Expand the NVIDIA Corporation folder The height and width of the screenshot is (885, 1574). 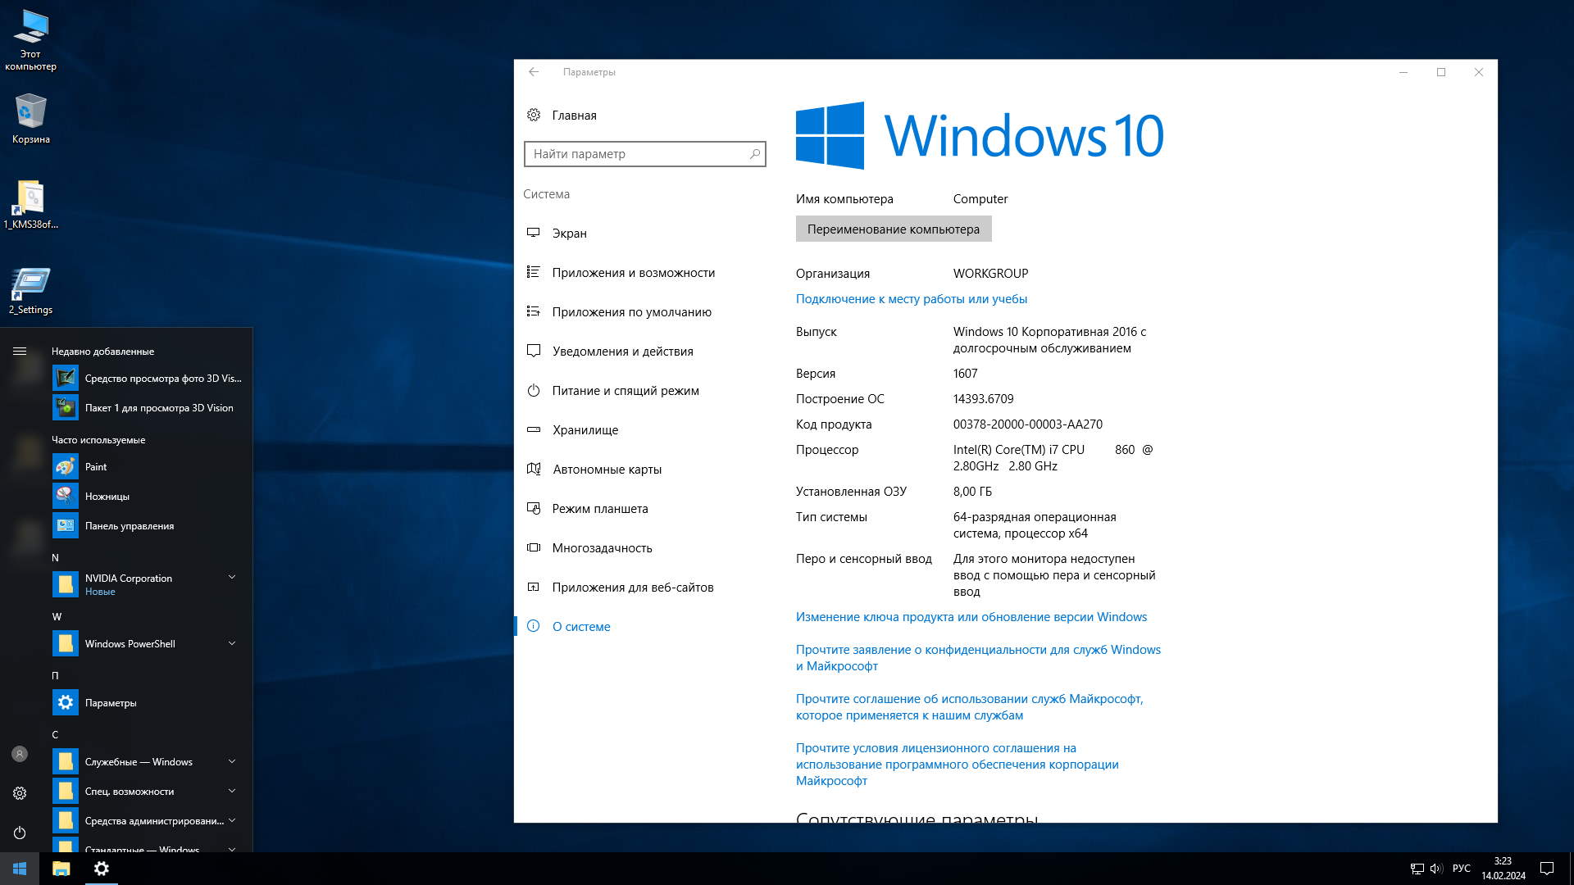coord(231,578)
